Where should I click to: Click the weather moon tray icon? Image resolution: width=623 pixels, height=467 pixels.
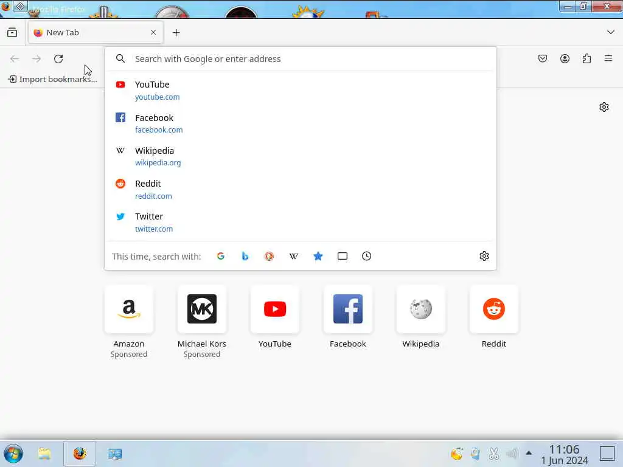[458, 454]
